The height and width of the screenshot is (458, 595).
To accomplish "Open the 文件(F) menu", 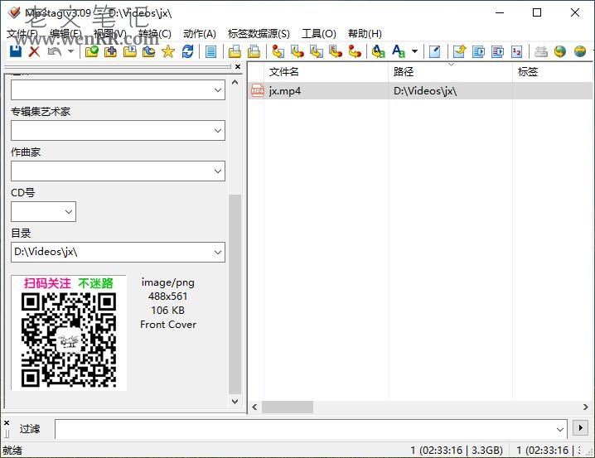I will (x=22, y=34).
